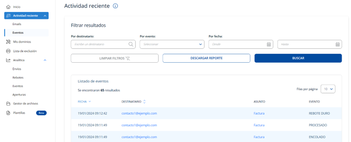Select Emails under Actividad reciente
This screenshot has height=142, width=351.
coord(17,24)
